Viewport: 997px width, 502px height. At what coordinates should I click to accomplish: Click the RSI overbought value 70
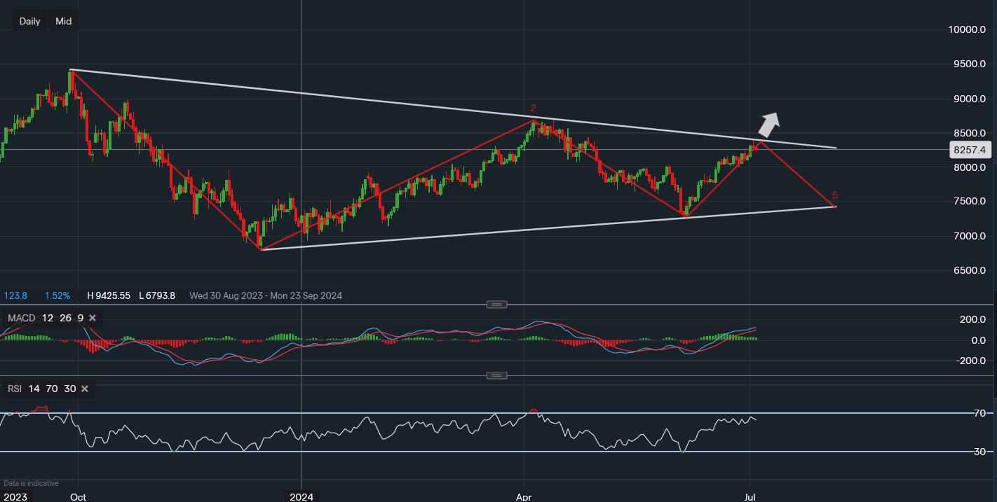52,389
